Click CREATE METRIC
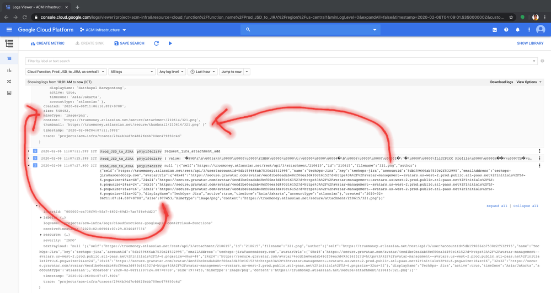Viewport: 551px width, 293px height. pyautogui.click(x=47, y=43)
